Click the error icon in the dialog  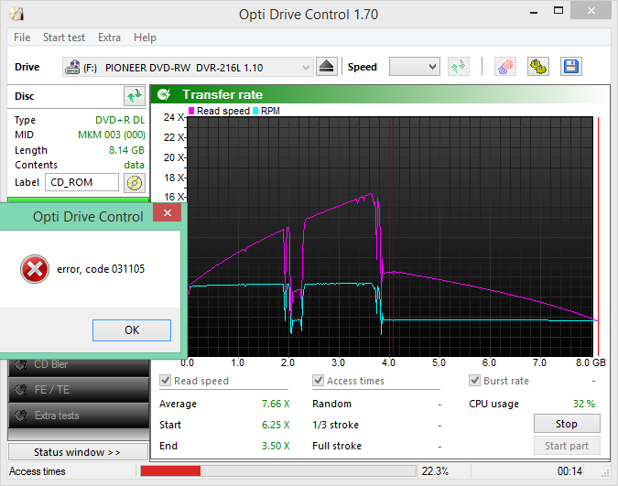(x=35, y=269)
